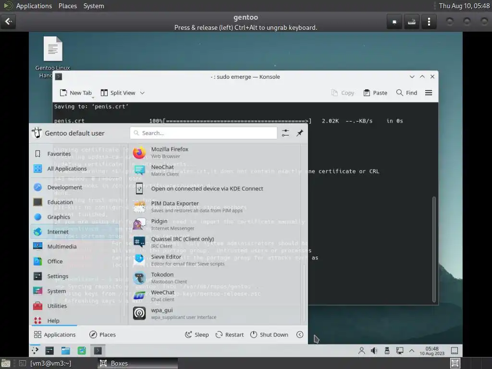This screenshot has height=369, width=492.
Task: Open a New Tab in Konsole
Action: click(x=76, y=93)
